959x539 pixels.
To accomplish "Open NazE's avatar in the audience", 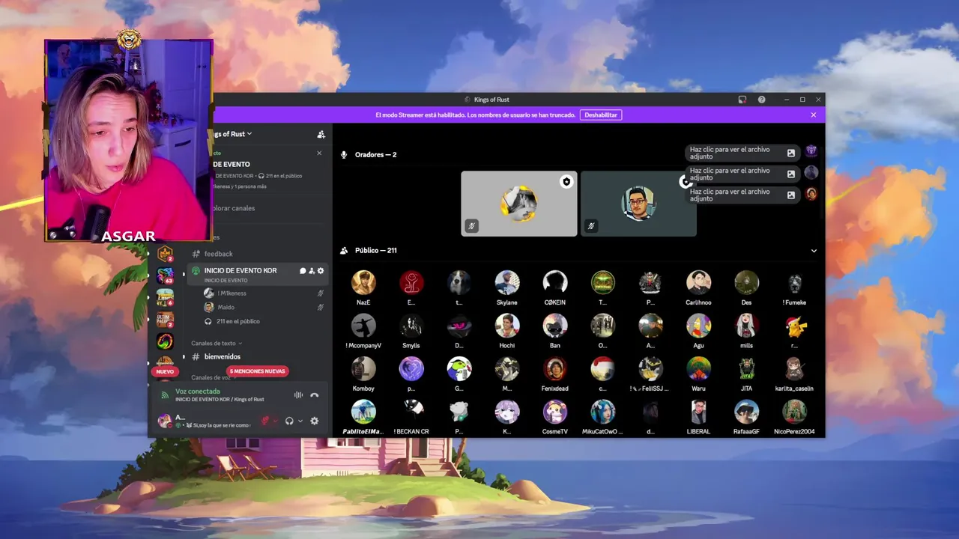I will 363,282.
